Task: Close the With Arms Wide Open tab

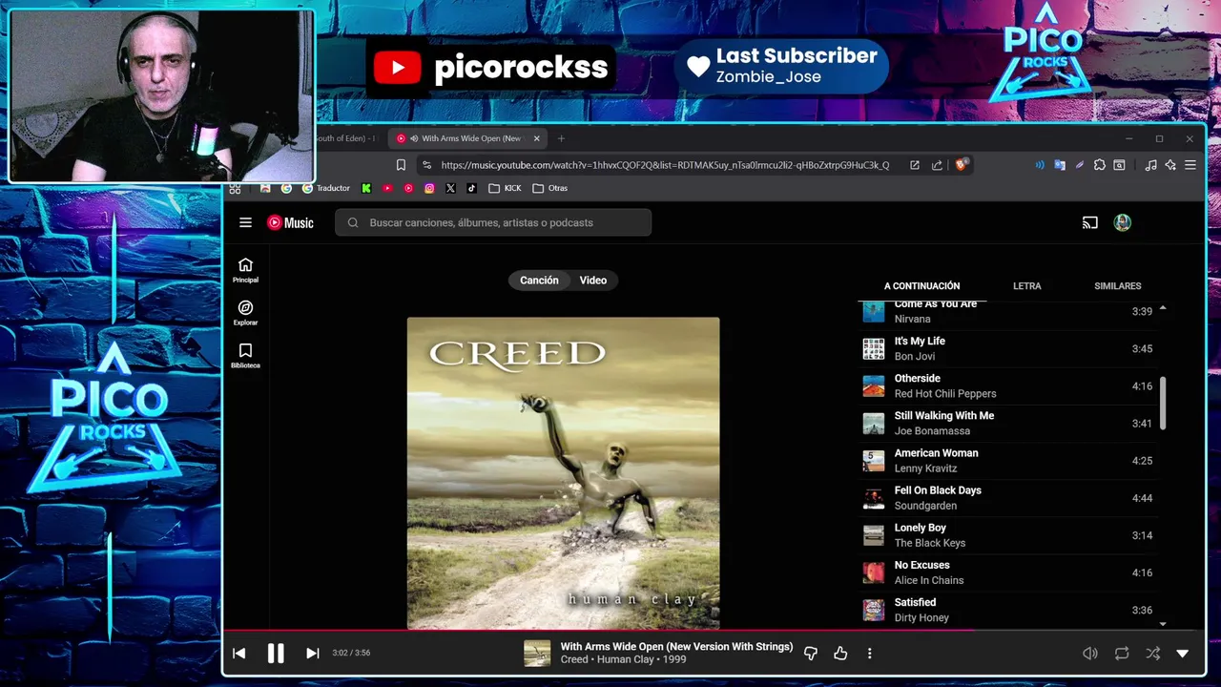Action: [x=536, y=138]
